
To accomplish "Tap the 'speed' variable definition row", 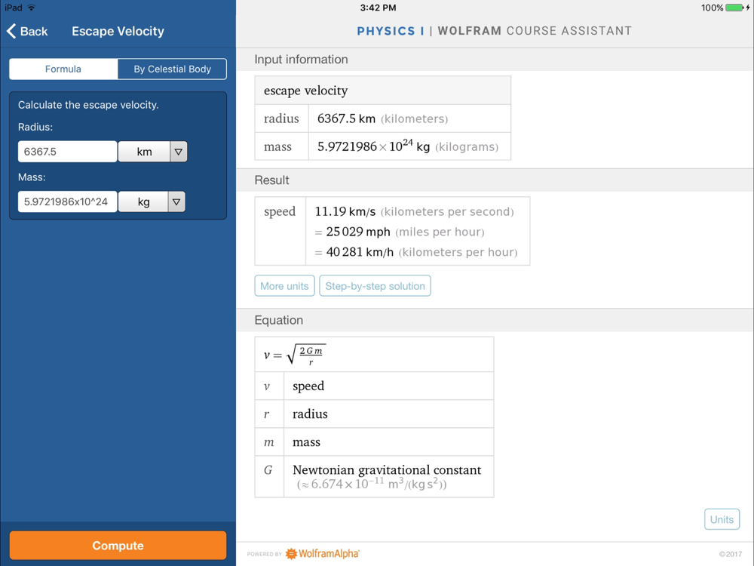I will point(374,386).
